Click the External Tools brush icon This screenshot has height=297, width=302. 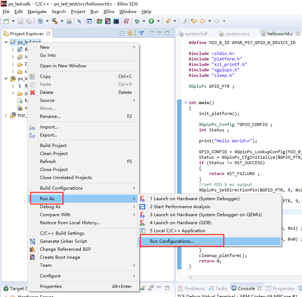(x=168, y=21)
